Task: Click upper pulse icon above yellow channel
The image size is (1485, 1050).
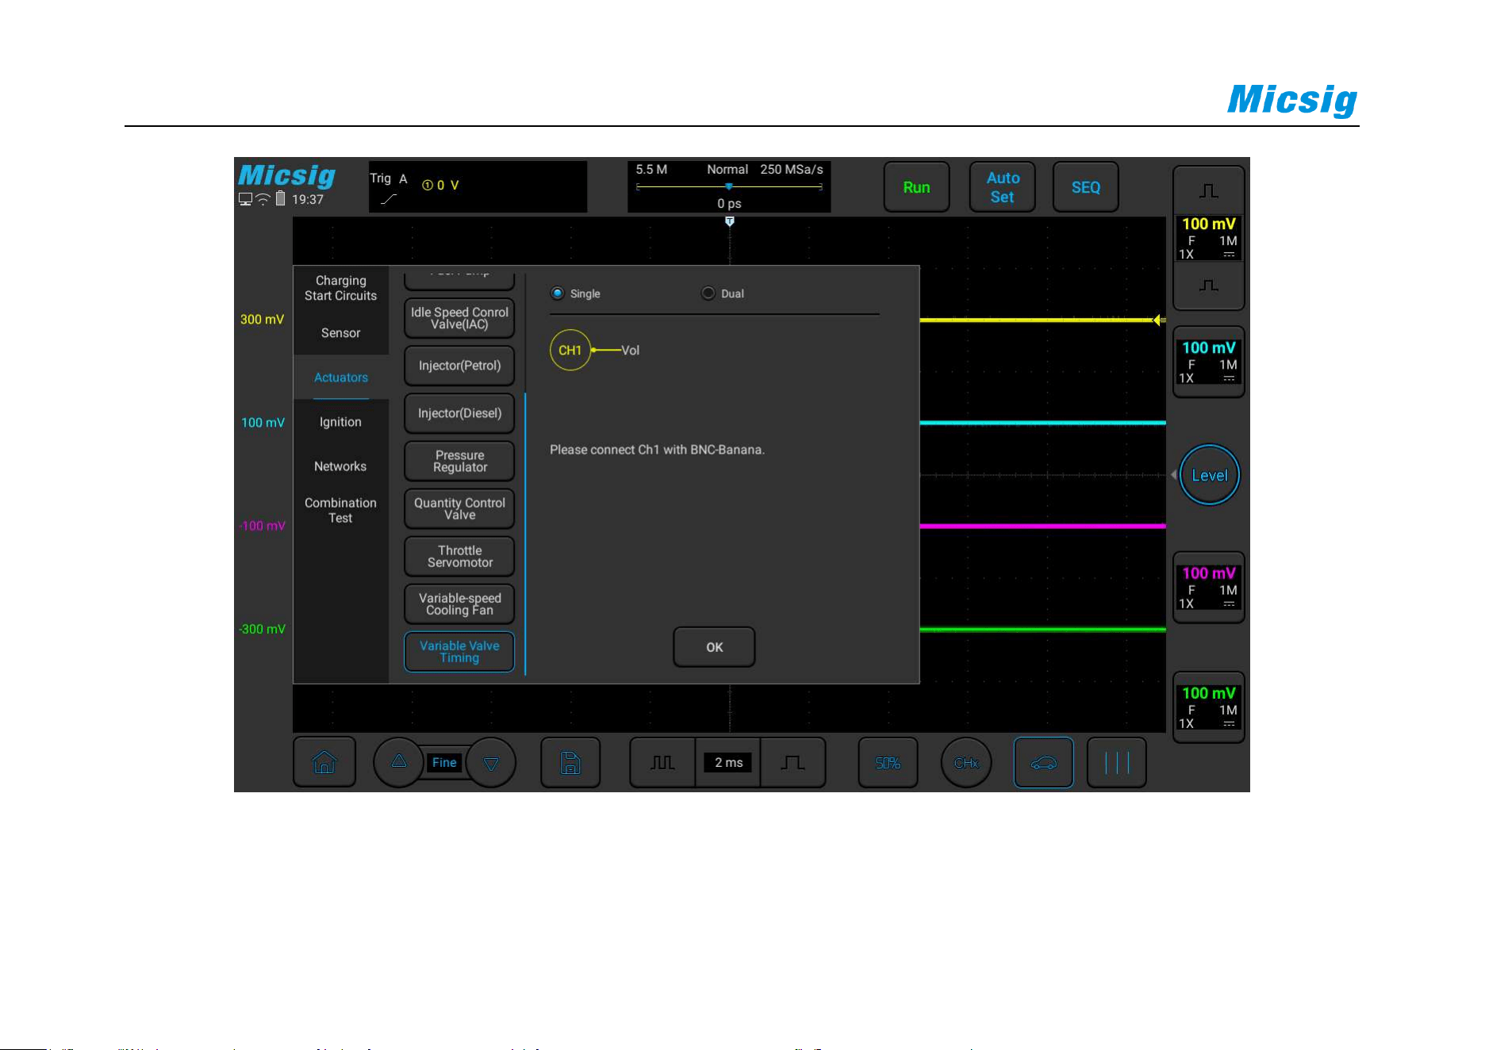Action: point(1208,190)
